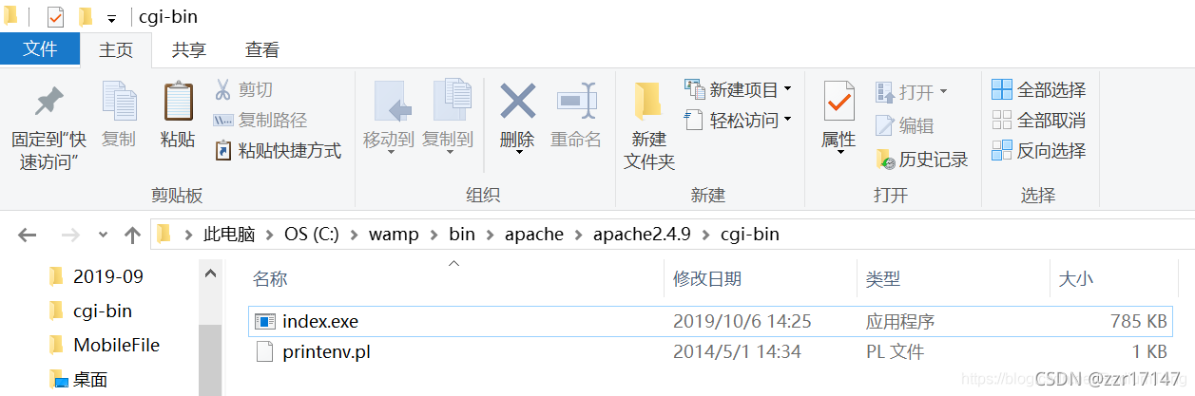Click the Paste clipboard icon

click(x=178, y=101)
